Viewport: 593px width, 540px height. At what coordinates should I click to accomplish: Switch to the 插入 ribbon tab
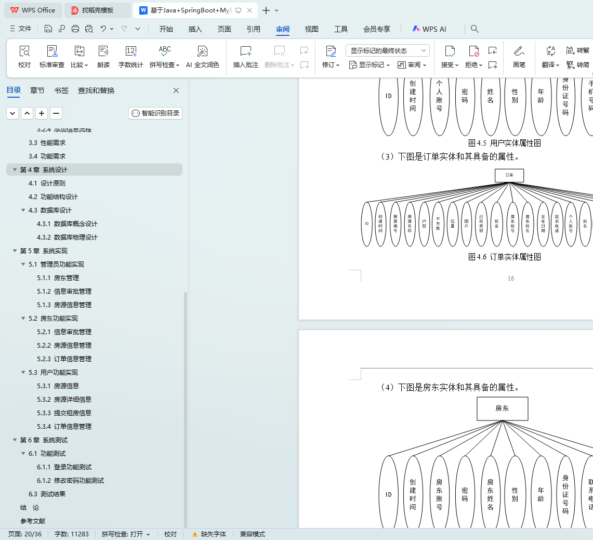pyautogui.click(x=195, y=29)
